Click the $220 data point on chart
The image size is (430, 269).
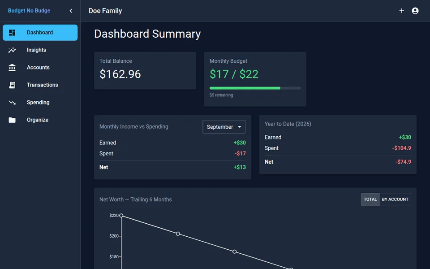tap(121, 216)
